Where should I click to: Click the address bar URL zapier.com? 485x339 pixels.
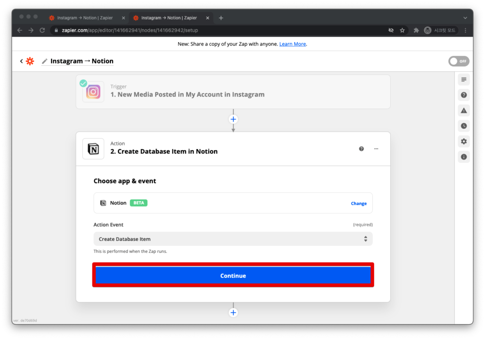[x=130, y=30]
